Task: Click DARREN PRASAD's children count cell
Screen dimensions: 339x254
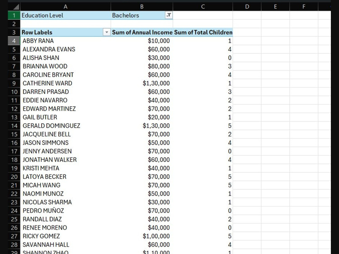Action: 203,92
